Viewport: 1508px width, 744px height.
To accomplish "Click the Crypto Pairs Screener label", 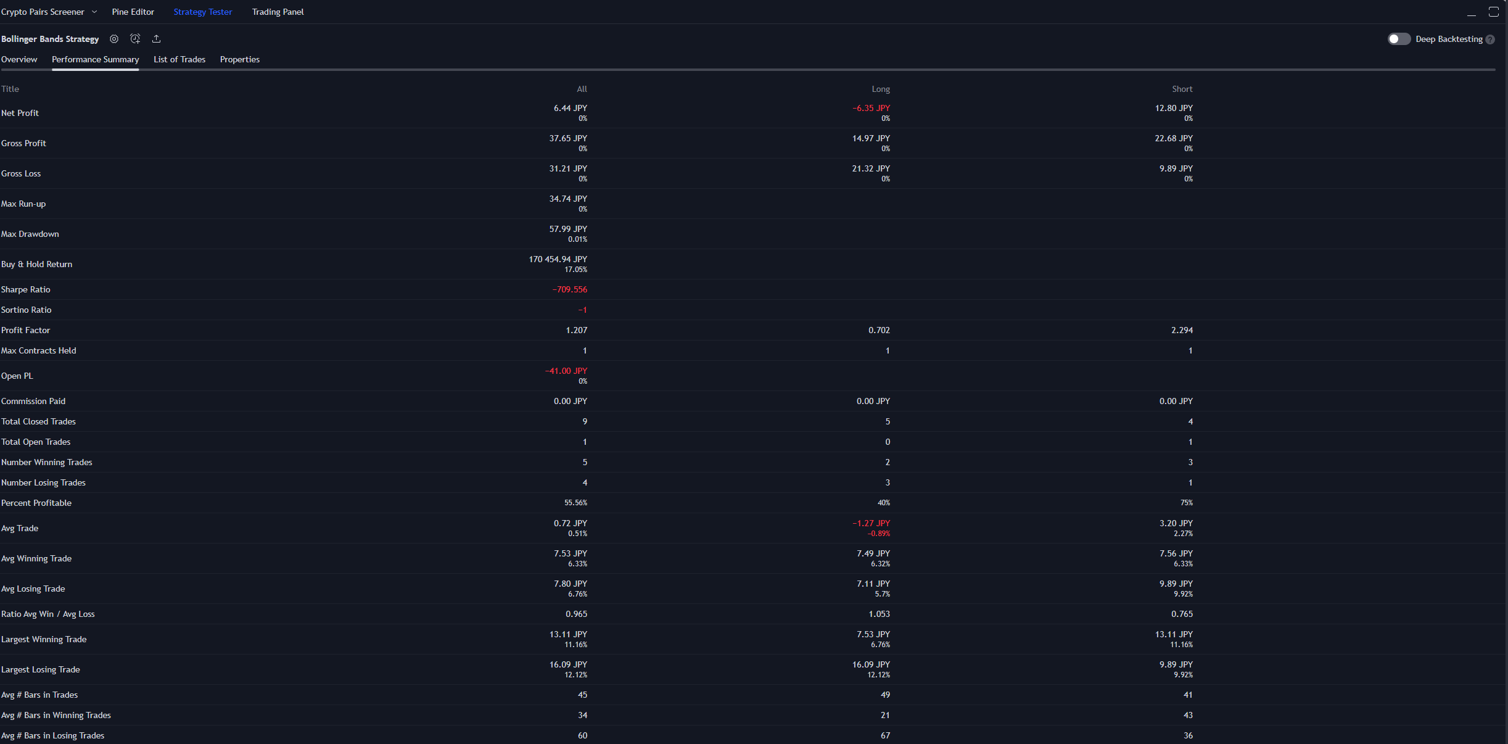I will coord(43,12).
